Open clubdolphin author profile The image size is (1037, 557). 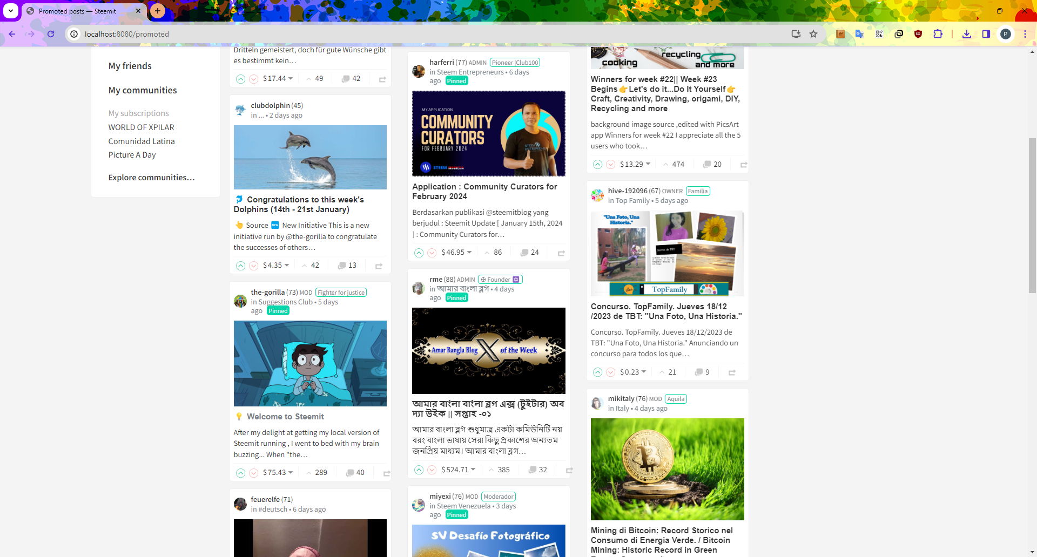pyautogui.click(x=270, y=106)
